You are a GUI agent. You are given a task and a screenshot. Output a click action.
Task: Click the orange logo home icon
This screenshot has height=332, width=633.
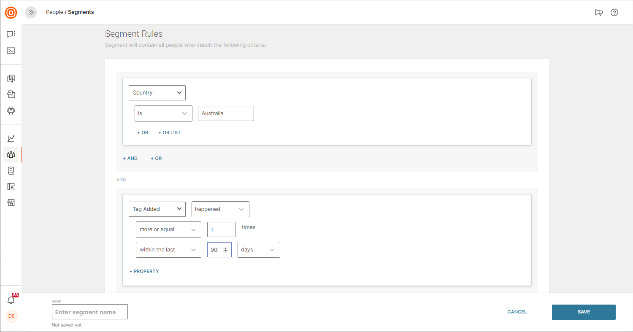point(11,13)
